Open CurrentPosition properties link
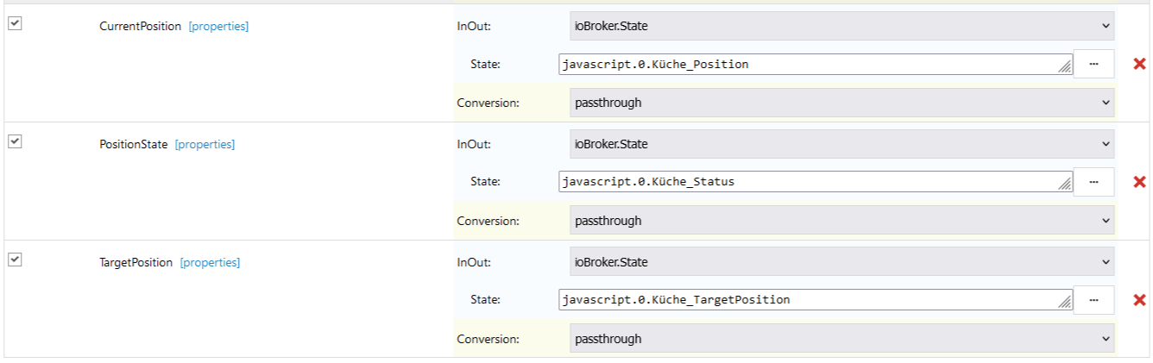Screen dimensions: 1153x363 218,27
